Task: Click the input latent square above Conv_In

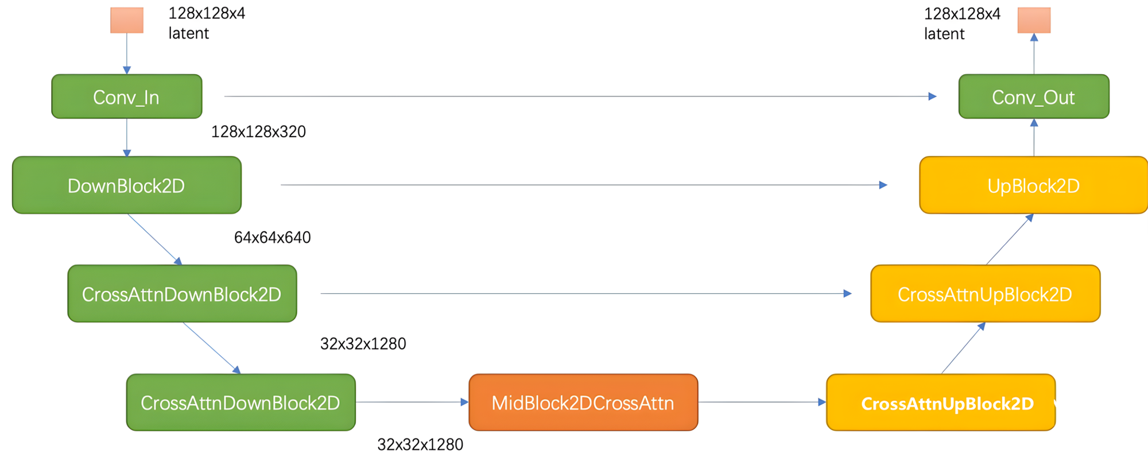Action: click(127, 20)
